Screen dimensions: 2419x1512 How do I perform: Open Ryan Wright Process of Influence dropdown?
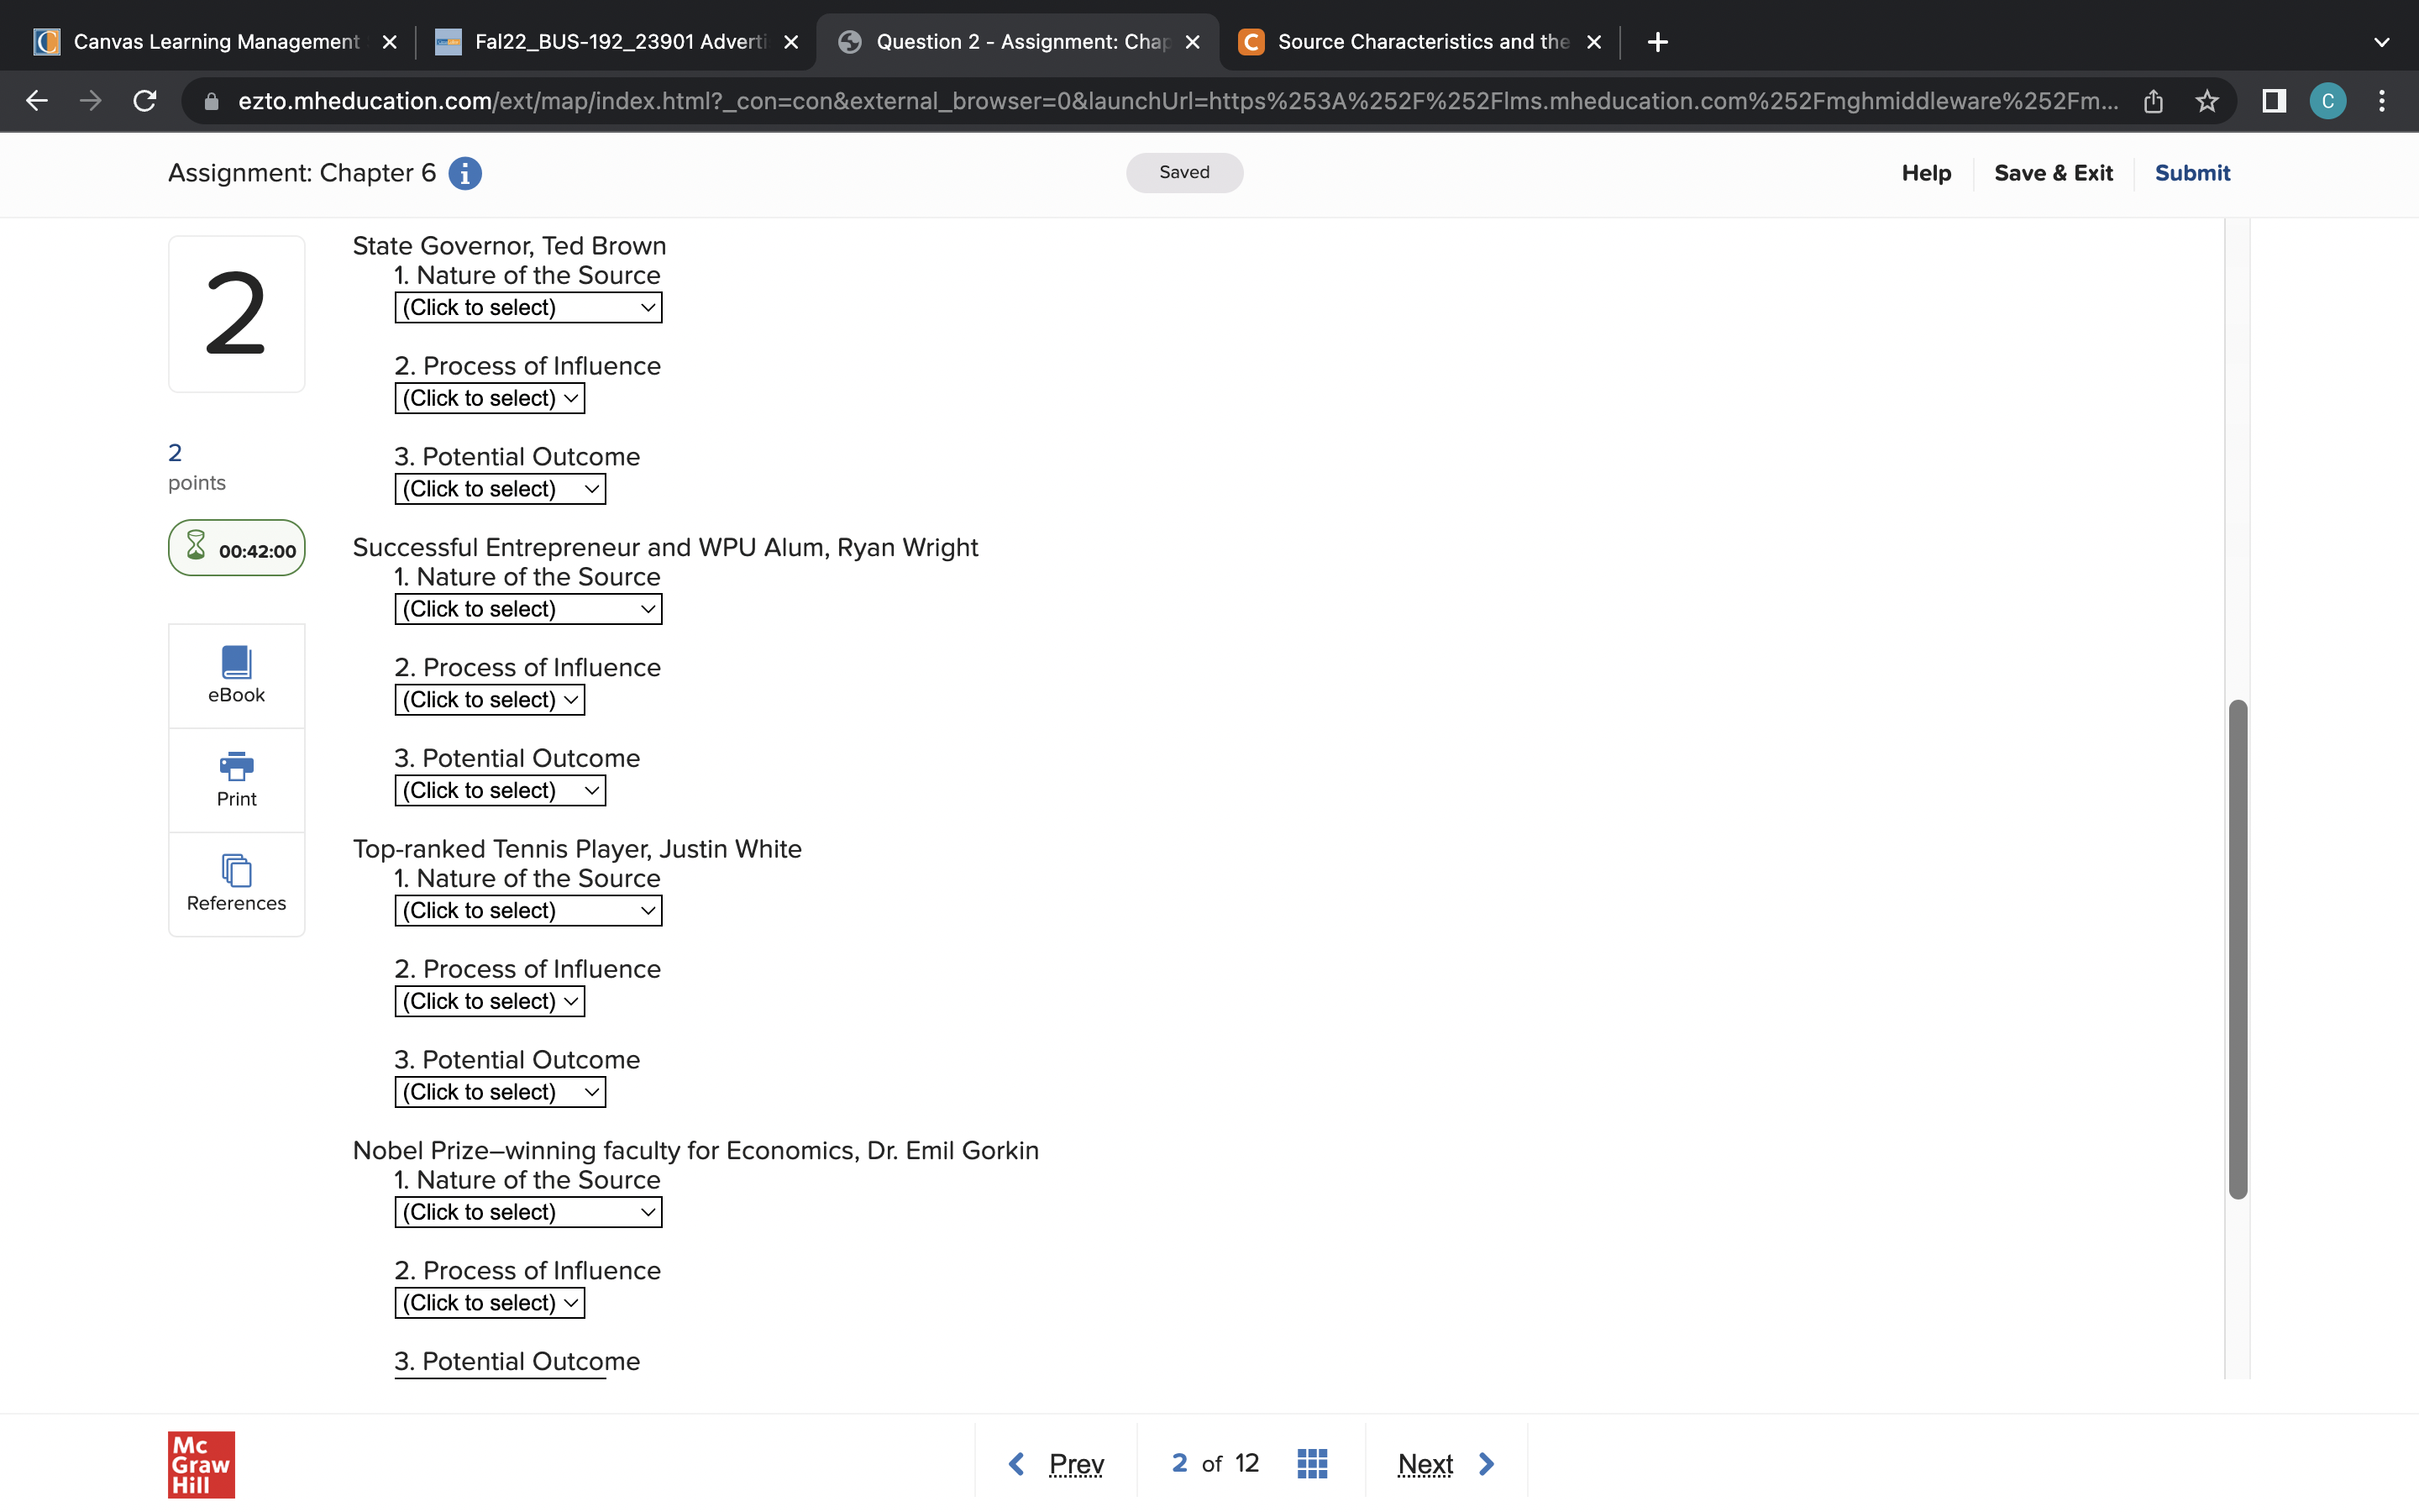pyautogui.click(x=489, y=700)
